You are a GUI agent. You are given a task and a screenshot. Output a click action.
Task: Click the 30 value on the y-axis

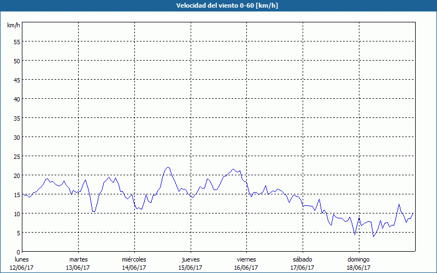(16, 137)
